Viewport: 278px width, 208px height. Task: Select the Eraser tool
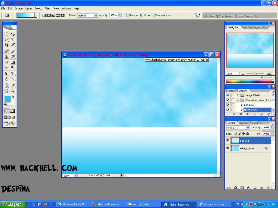[x=7, y=62]
